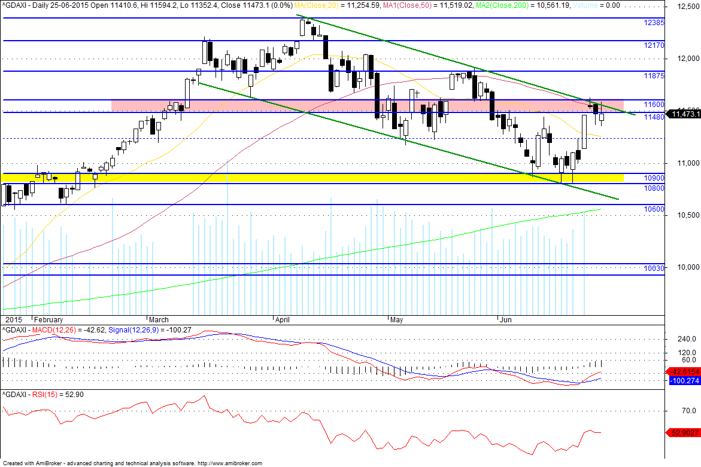Image resolution: width=701 pixels, height=467 pixels.
Task: Click the Volume = 0.00 legend text
Action: (x=596, y=5)
